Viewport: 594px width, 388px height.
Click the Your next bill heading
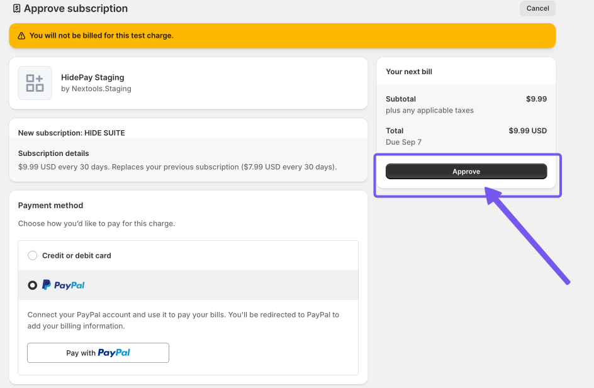click(409, 72)
